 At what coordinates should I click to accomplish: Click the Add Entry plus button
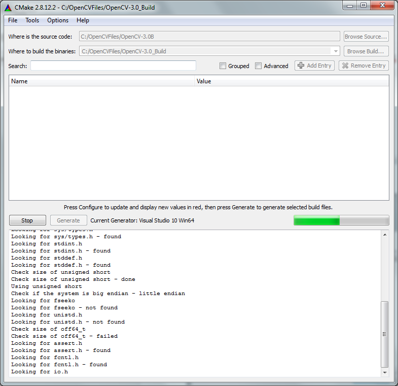[314, 66]
